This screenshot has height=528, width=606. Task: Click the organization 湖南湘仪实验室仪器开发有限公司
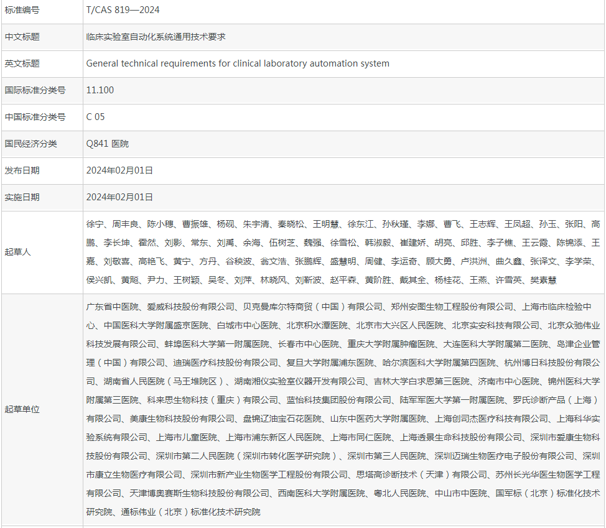(299, 382)
